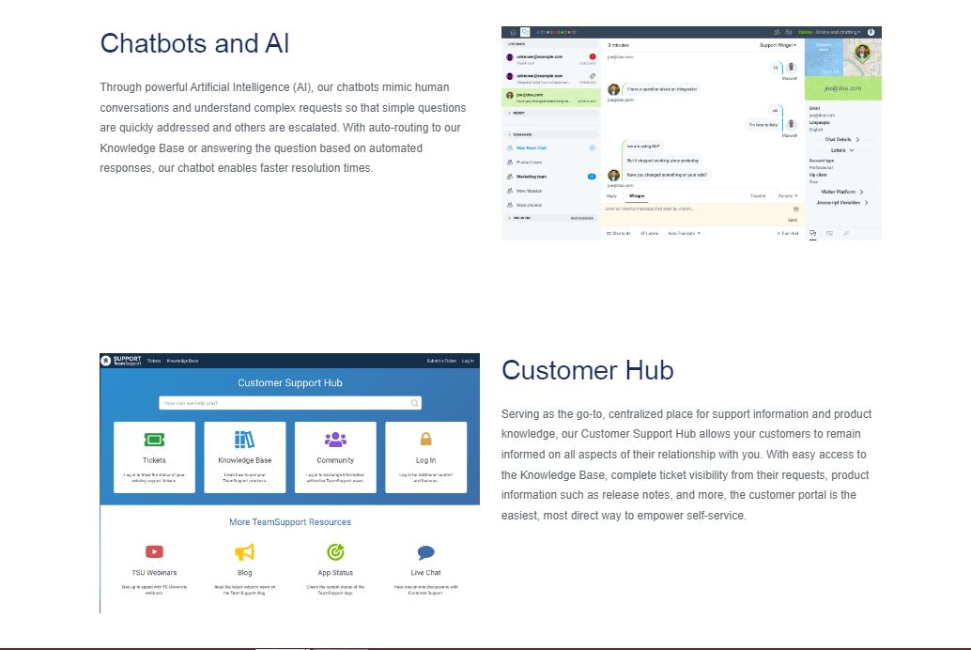Click the orange megaphone Blog icon
The image size is (971, 650).
coord(244,552)
